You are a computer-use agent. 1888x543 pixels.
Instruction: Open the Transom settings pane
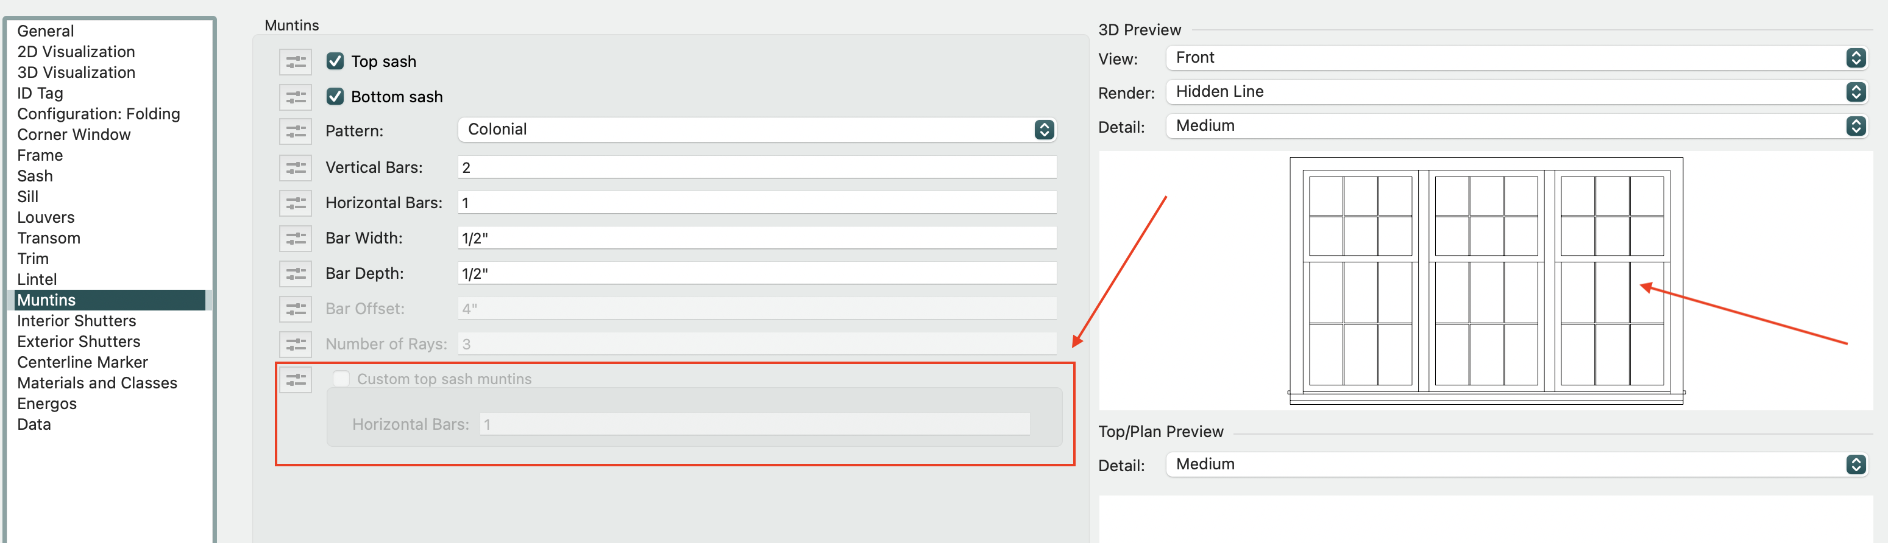48,239
